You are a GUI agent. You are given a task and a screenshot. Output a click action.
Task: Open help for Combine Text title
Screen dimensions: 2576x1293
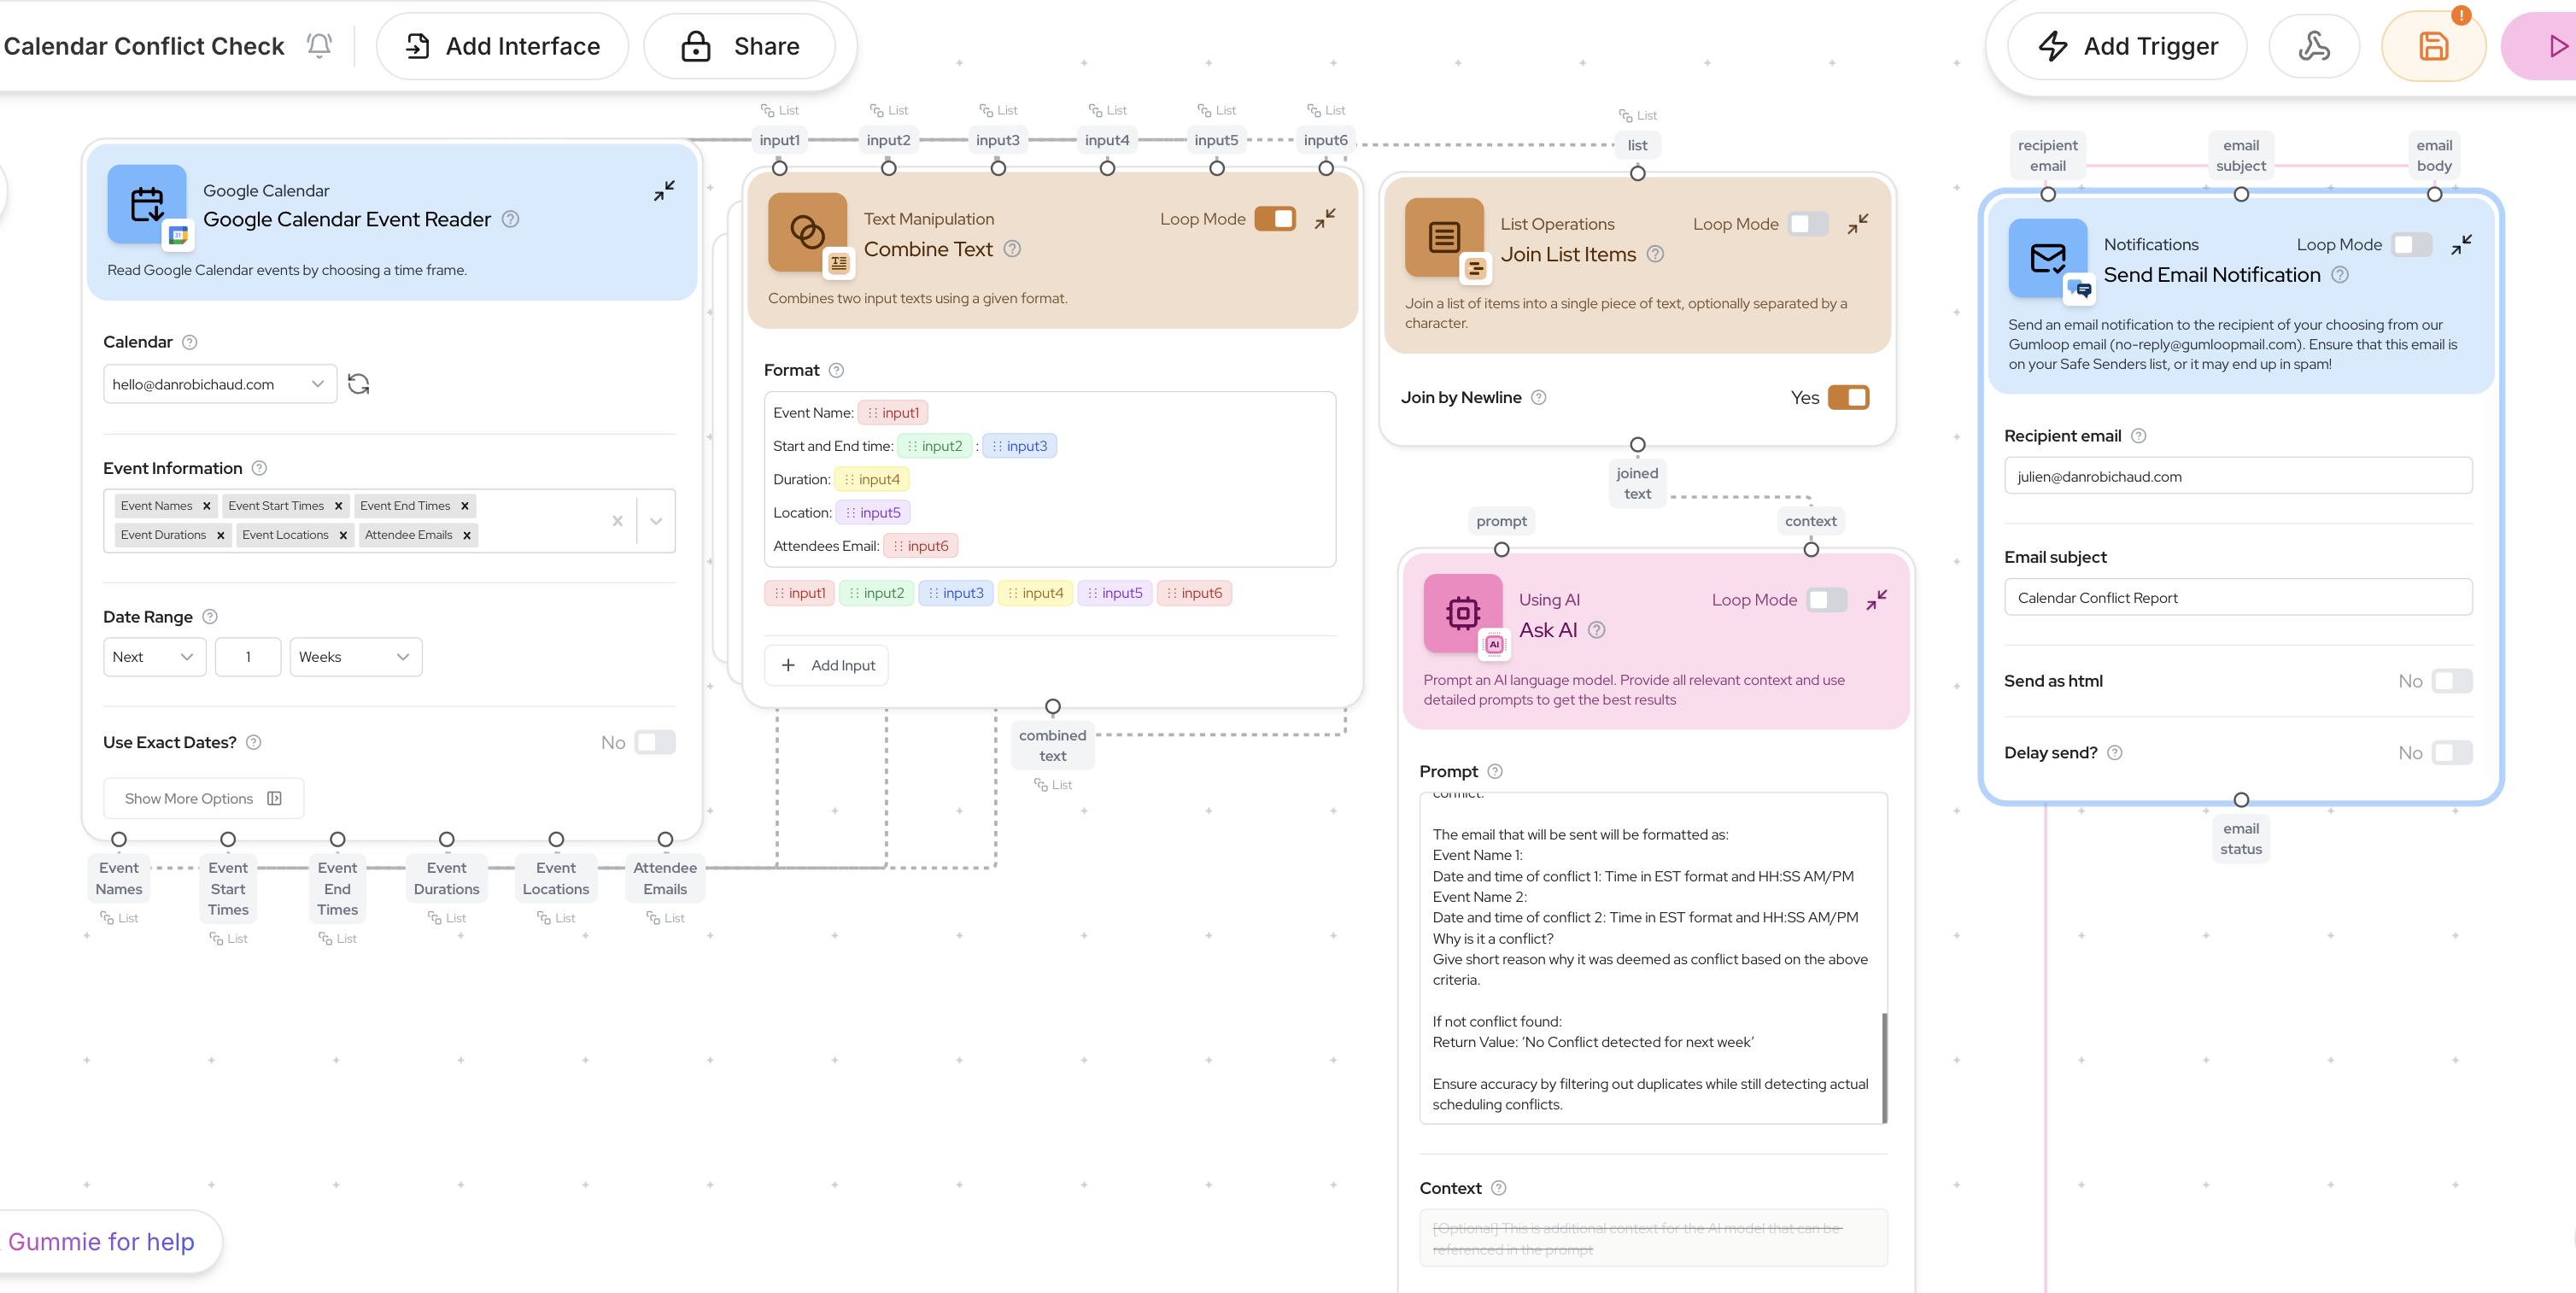pos(1012,249)
